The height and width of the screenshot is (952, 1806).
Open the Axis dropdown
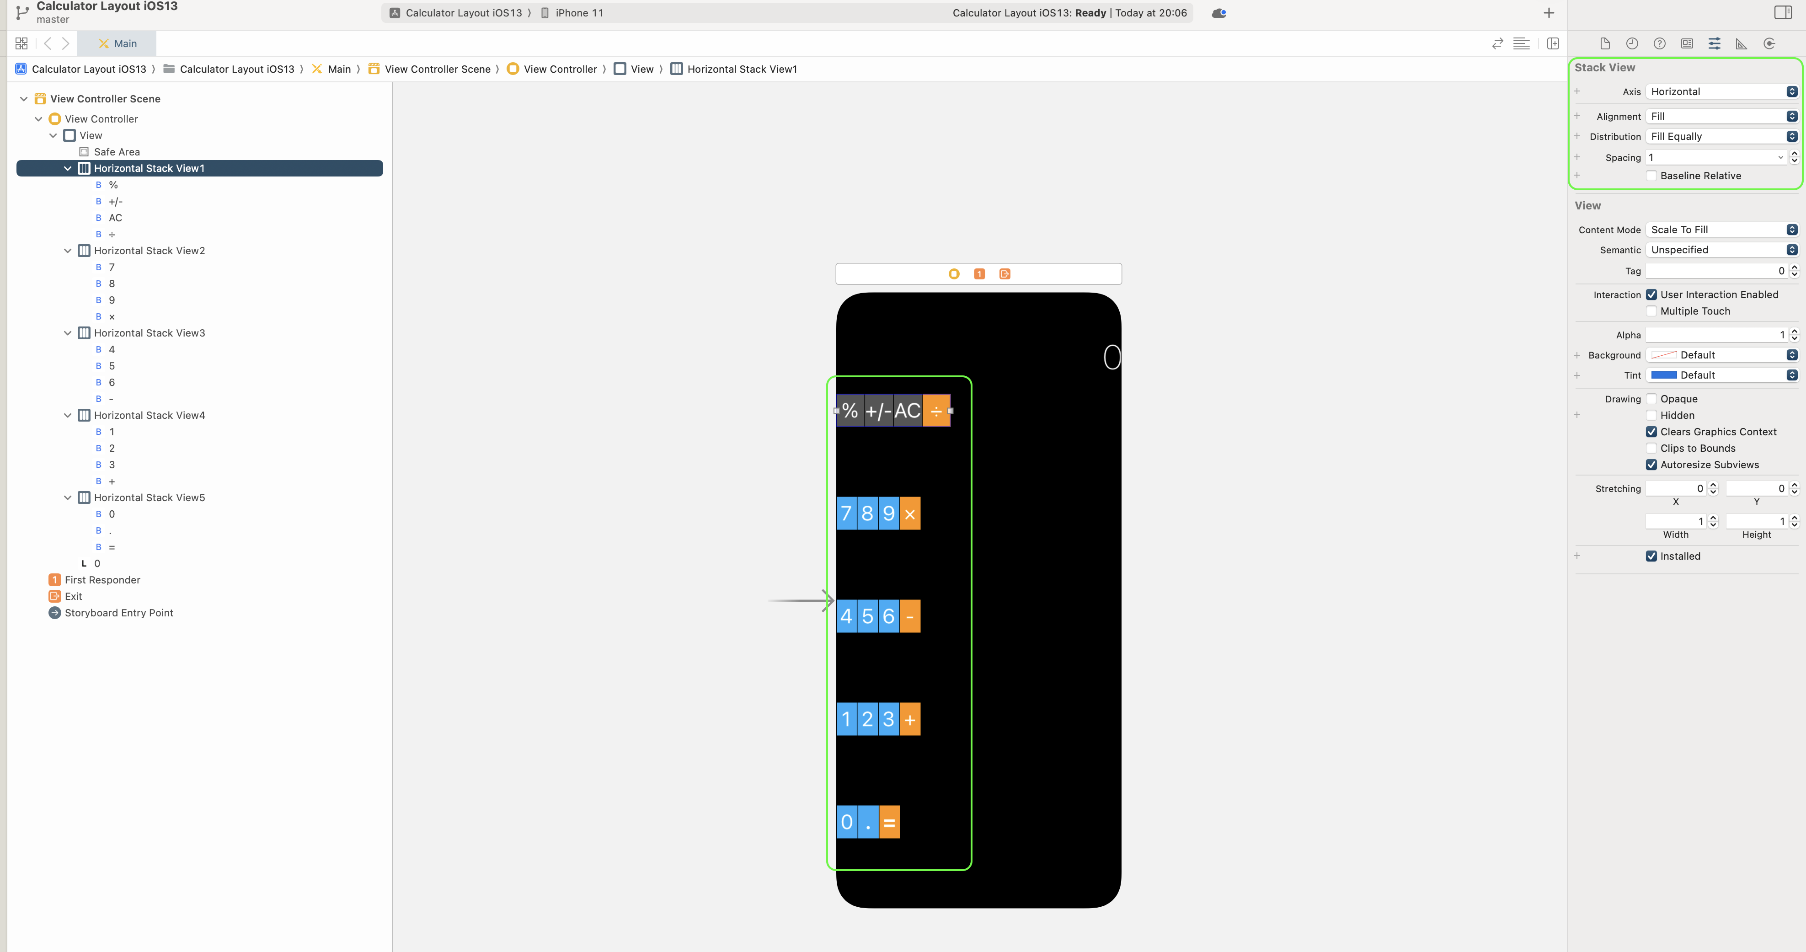tap(1722, 92)
